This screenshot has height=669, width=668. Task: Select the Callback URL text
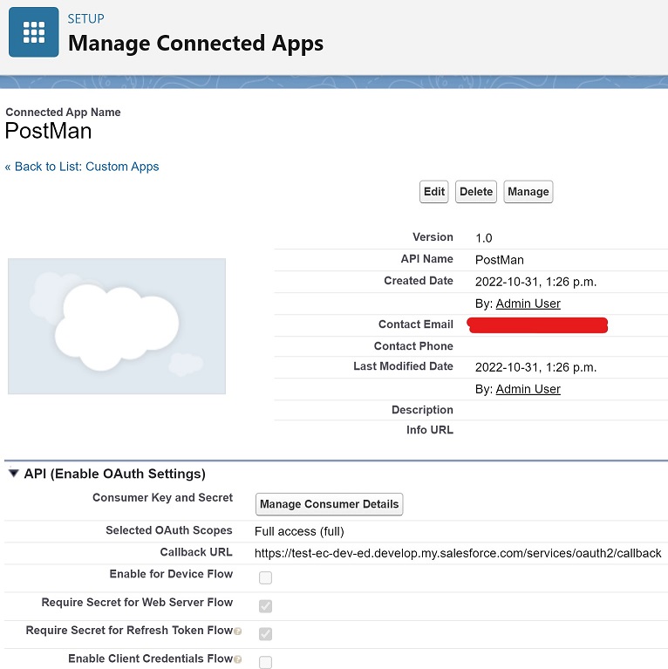pos(458,553)
